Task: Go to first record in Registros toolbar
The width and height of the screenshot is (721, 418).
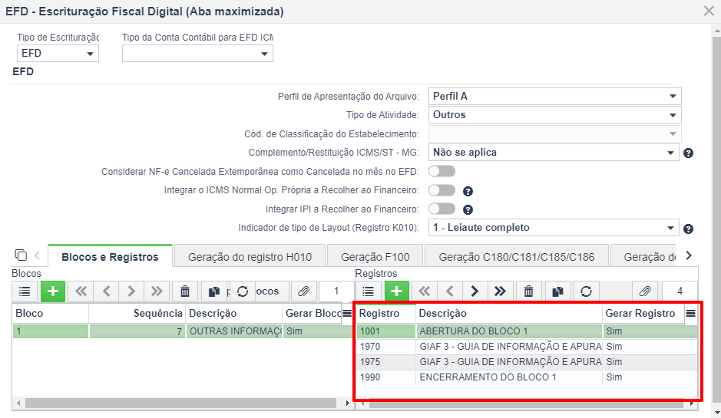Action: point(425,291)
